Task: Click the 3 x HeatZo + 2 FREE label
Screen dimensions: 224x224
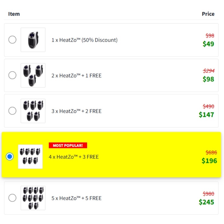Action: pos(76,111)
